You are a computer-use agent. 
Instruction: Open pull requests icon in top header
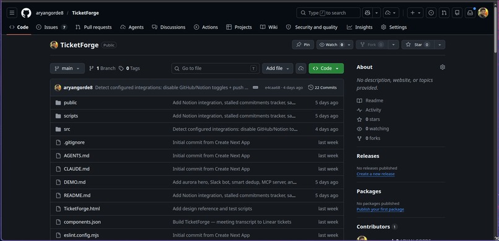[444, 13]
